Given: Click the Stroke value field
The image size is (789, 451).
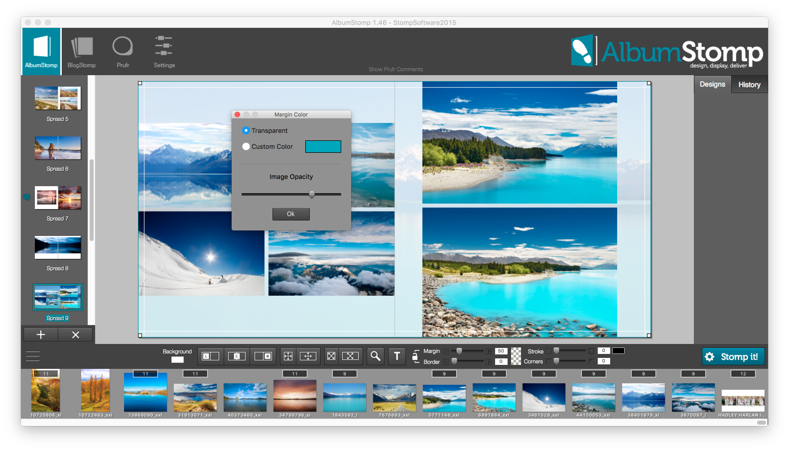Looking at the screenshot, I should click(x=604, y=351).
